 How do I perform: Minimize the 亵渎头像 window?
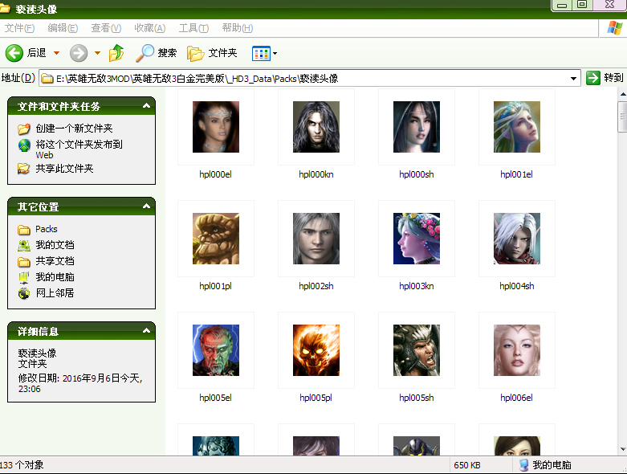562,5
